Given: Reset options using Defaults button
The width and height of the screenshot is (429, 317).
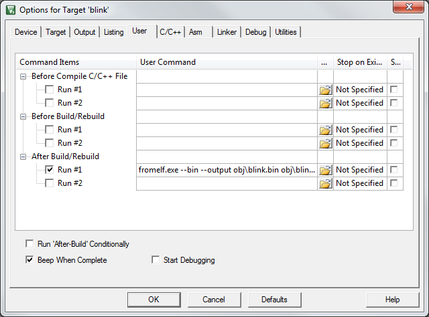Looking at the screenshot, I should click(274, 300).
